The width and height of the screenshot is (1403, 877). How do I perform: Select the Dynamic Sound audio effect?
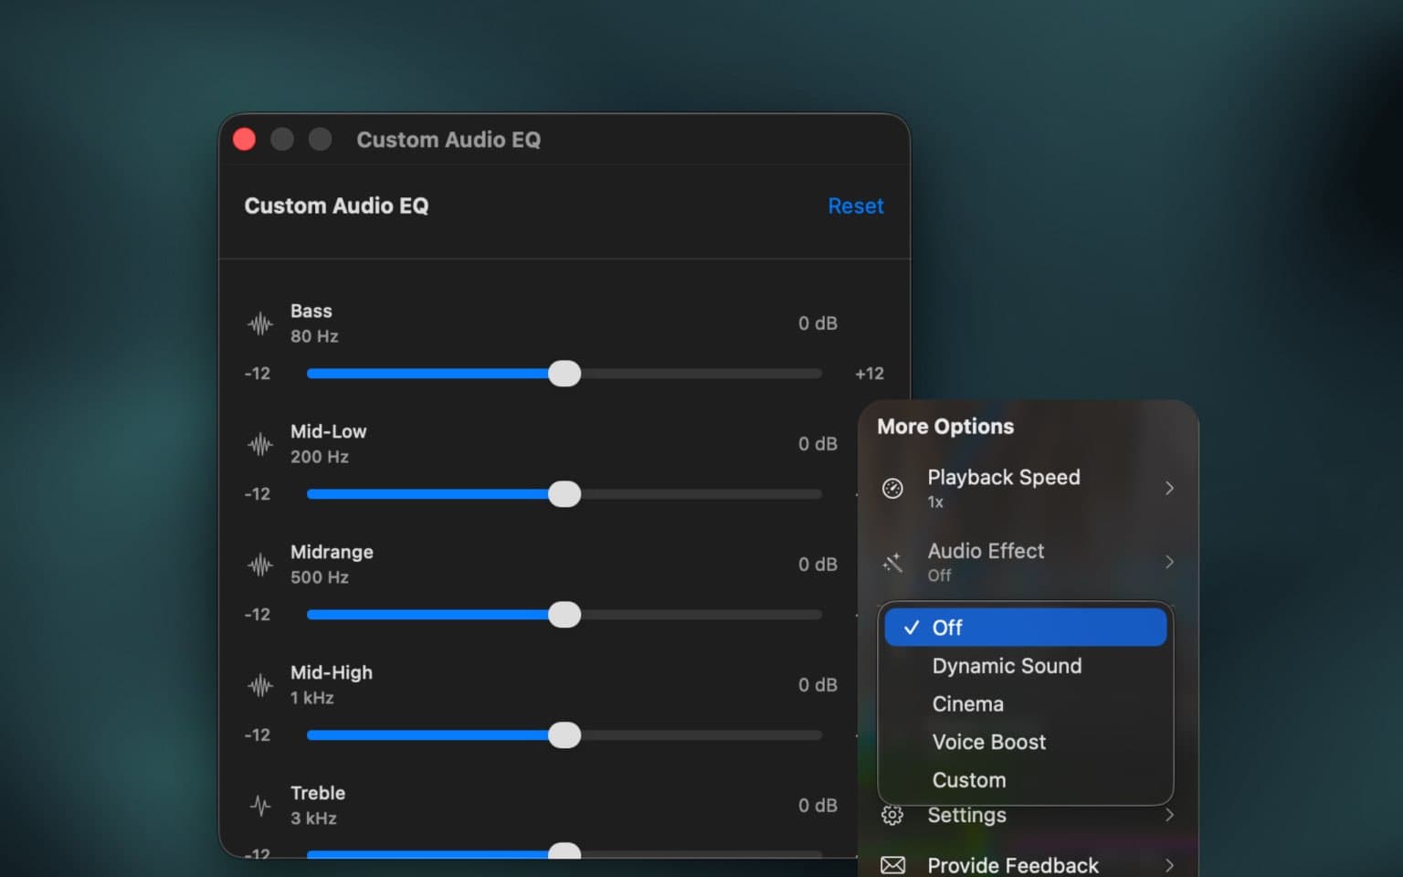click(x=1006, y=666)
